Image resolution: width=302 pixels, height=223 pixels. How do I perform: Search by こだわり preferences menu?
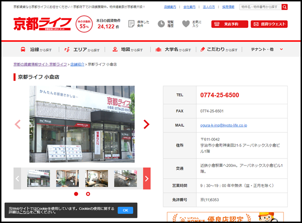[x=219, y=50]
